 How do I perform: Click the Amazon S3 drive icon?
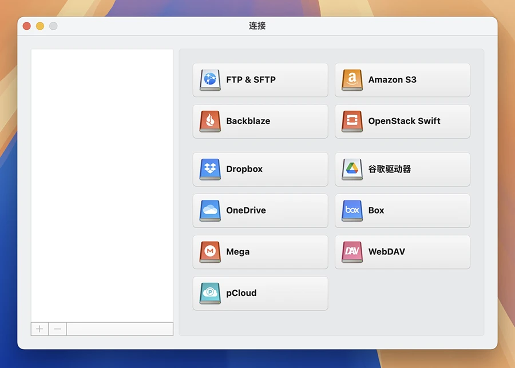(352, 80)
